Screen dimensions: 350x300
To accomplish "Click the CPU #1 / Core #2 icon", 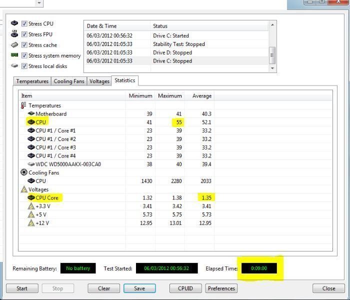I will [31, 139].
